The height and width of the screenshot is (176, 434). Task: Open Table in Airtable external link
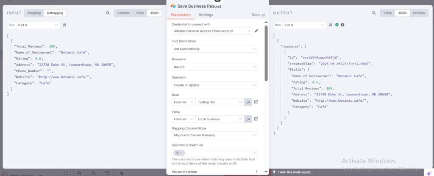coord(256,119)
